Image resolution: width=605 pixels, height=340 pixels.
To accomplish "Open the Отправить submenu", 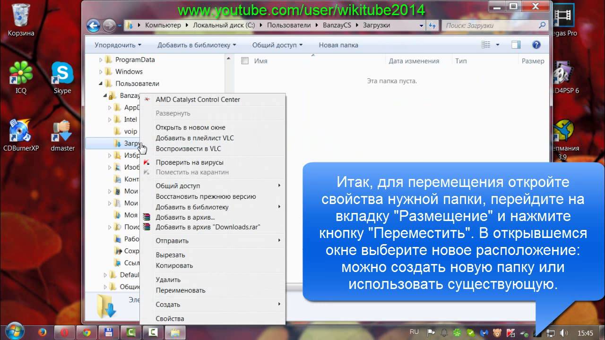I will 214,241.
